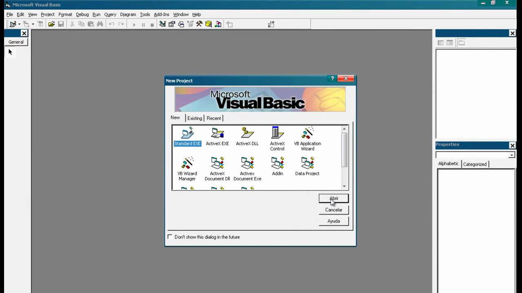Click the Copy toolbar icon
The height and width of the screenshot is (293, 522).
click(81, 24)
